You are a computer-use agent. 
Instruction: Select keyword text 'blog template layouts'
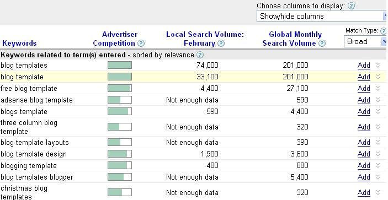[35, 143]
